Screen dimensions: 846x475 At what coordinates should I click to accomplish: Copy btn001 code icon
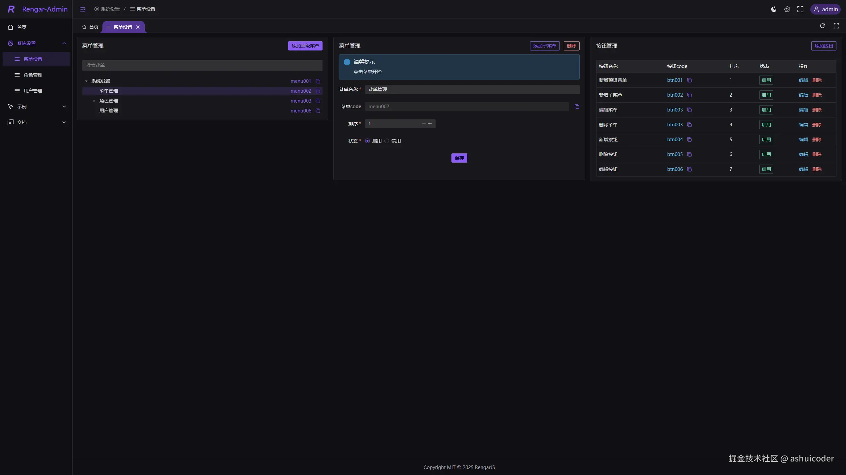click(689, 80)
